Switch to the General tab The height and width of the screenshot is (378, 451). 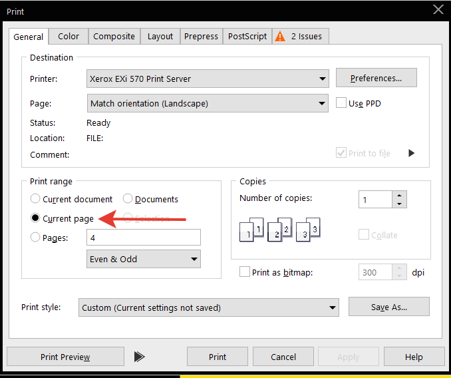28,37
